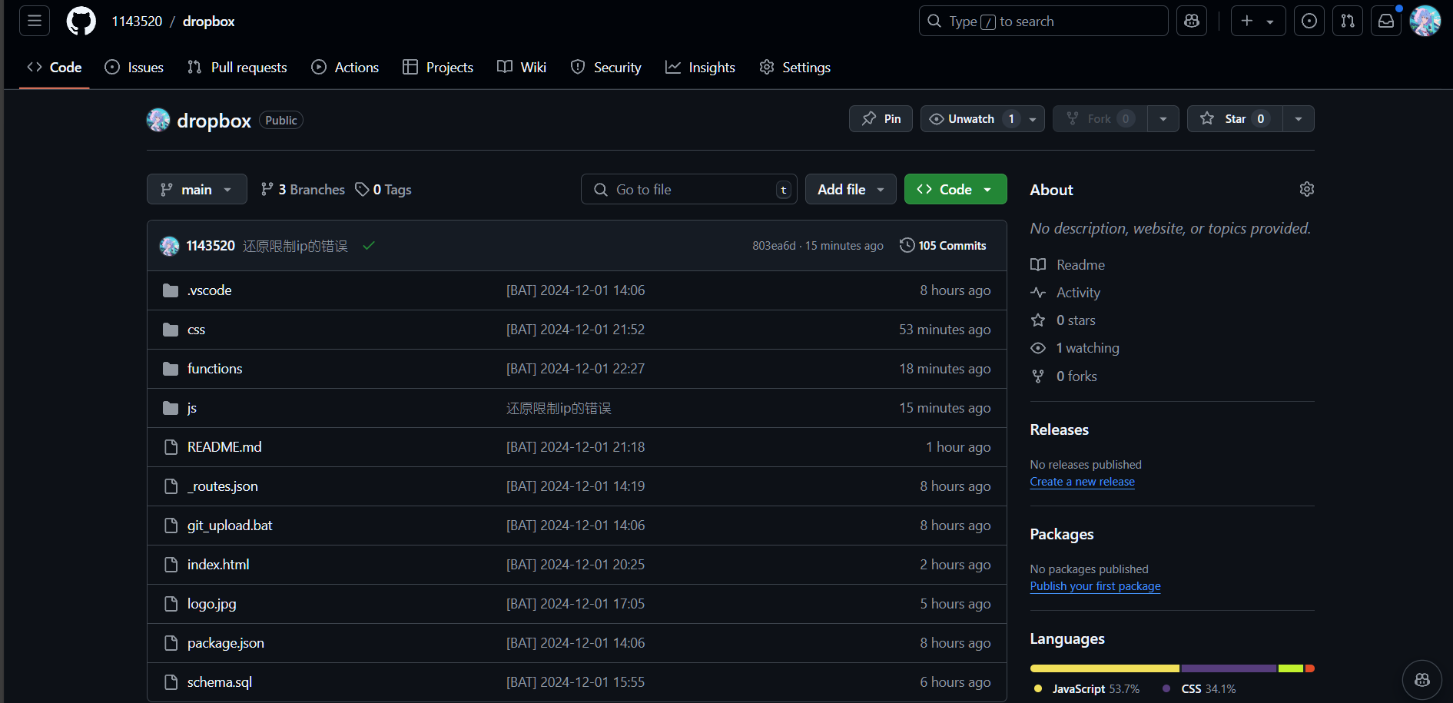The image size is (1453, 703).
Task: Open pull requests icon in header
Action: point(1348,21)
